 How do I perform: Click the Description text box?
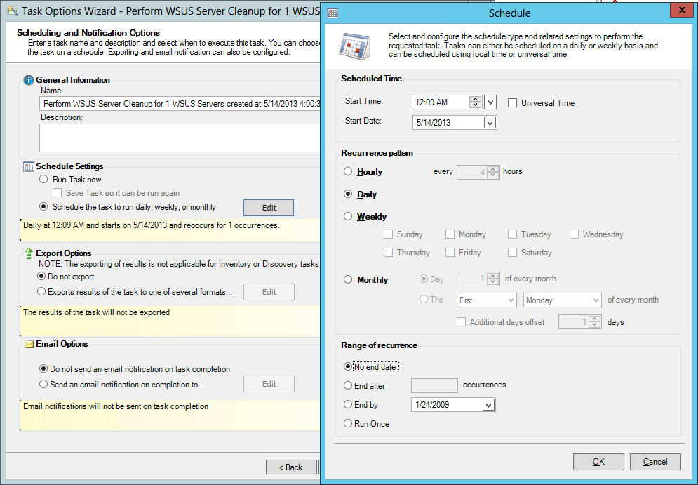(x=180, y=138)
